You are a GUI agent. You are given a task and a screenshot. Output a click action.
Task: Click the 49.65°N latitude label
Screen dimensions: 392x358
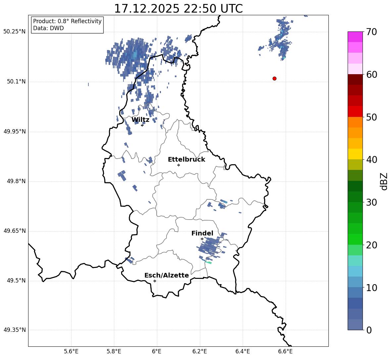point(15,231)
